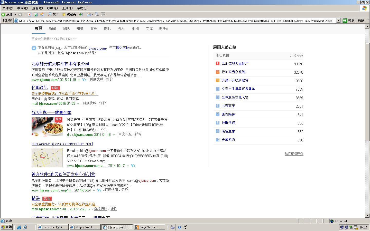
Task: Open the History toolbar icon
Action: 81,14
